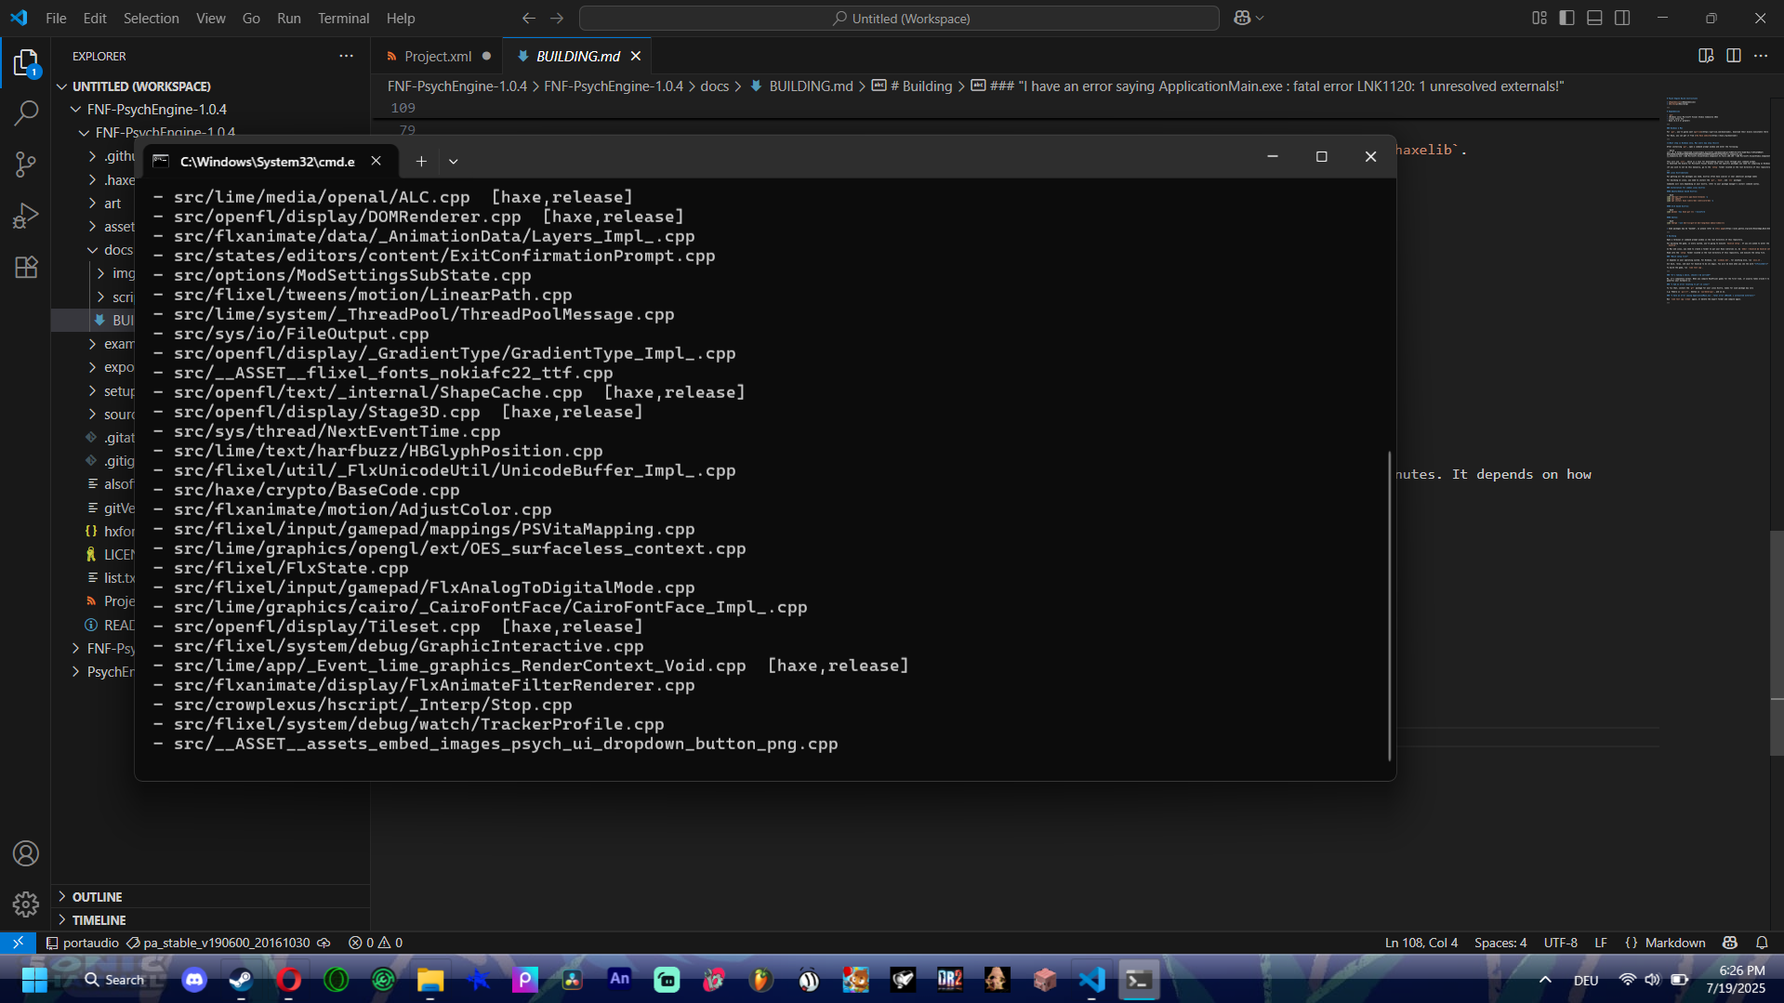Click the Ln 108, Col 4 indicator
Viewport: 1784px width, 1003px height.
pyautogui.click(x=1421, y=943)
